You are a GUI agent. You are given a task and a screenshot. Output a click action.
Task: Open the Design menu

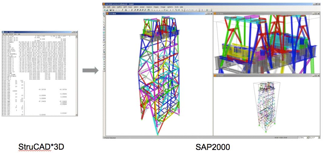(x=163, y=7)
